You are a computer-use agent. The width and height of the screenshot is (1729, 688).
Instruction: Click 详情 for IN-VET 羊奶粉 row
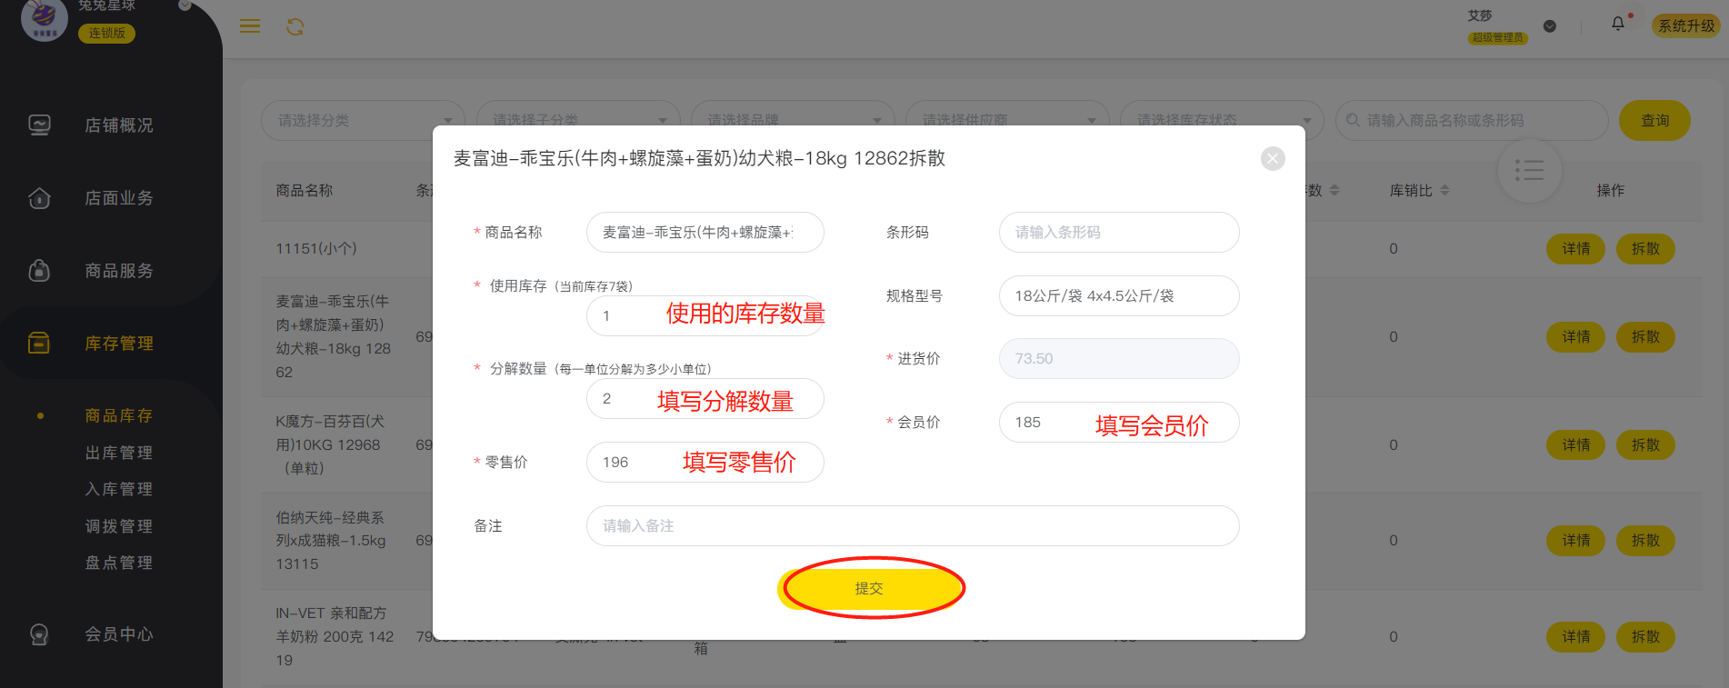[1576, 637]
